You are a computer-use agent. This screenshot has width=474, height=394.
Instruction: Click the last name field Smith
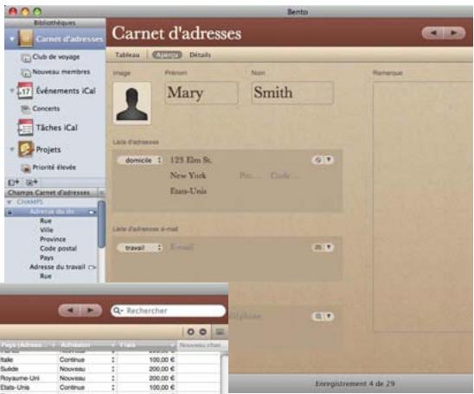(x=292, y=92)
